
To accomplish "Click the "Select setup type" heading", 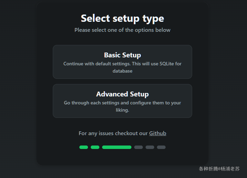I will [122, 19].
